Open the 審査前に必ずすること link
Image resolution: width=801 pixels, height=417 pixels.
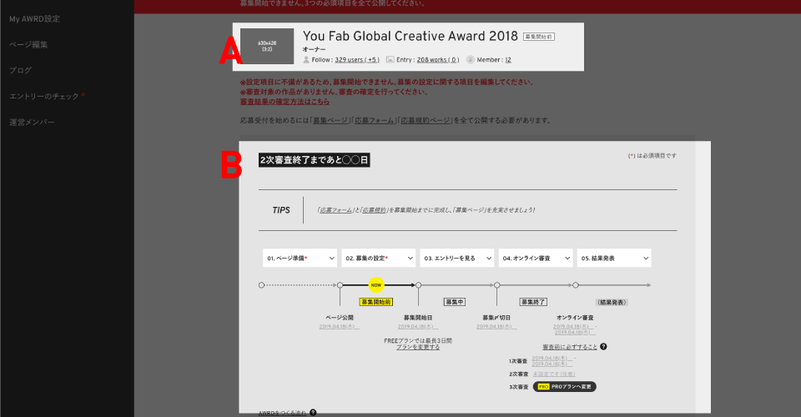pyautogui.click(x=570, y=347)
